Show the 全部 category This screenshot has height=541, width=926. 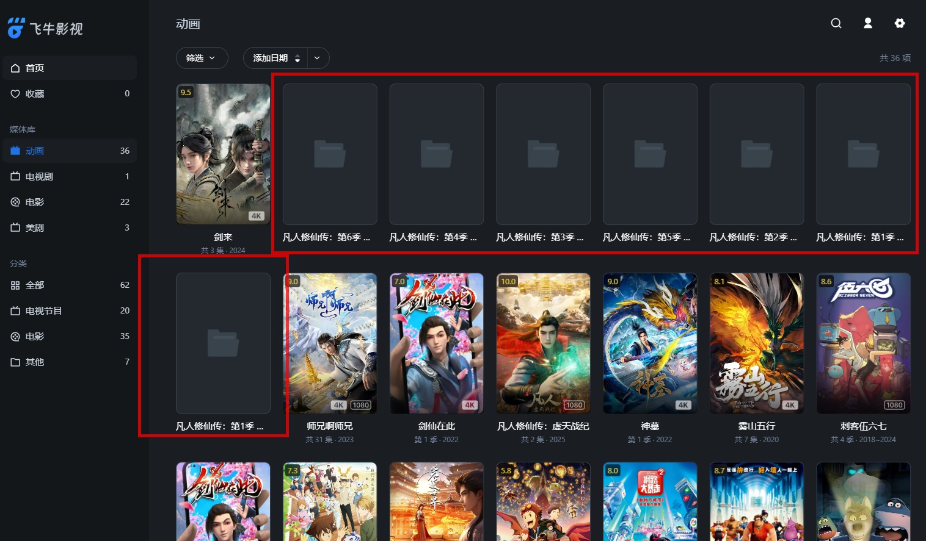point(70,285)
